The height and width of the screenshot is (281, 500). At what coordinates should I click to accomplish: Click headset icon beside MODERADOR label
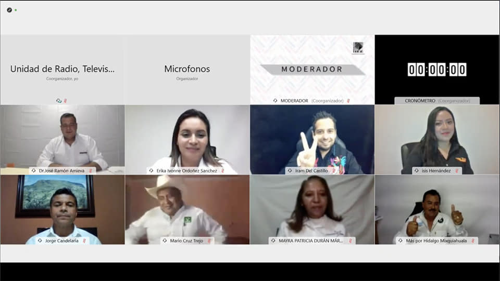(x=275, y=101)
